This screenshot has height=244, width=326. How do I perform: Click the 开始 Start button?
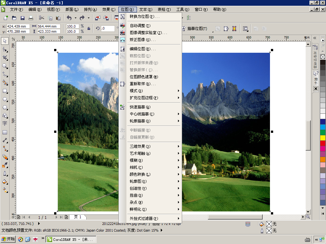coord(8,239)
